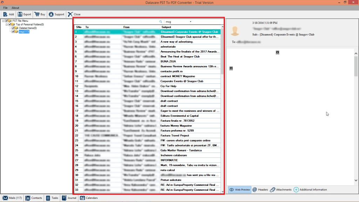Screen dimensions: 359x202
Task: Toggle the msg(117) folder checkbox
Action: (13, 32)
